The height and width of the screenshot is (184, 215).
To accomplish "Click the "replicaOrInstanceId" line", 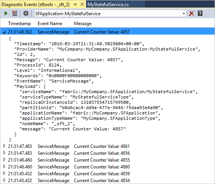I will pos(75,102).
